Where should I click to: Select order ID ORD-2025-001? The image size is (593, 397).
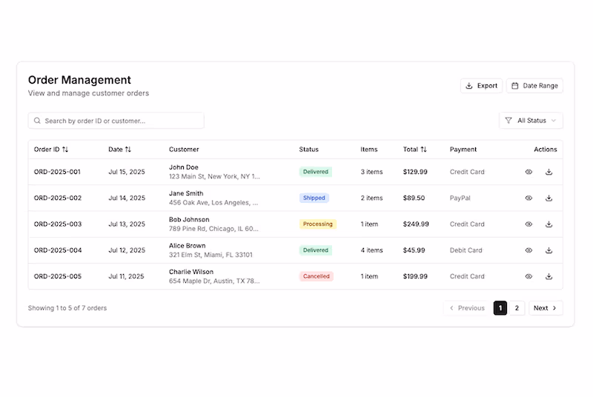(57, 172)
